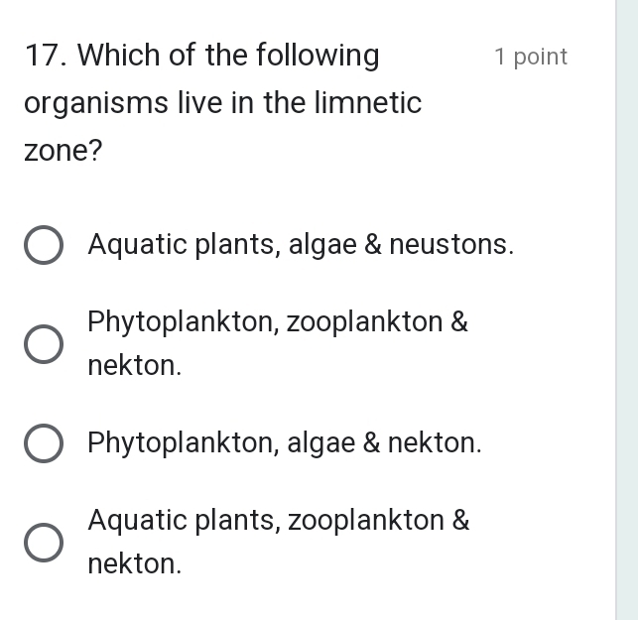The width and height of the screenshot is (638, 620).
Task: Click the "Aquatic plants, algae & neustons." answer text
Action: pyautogui.click(x=301, y=244)
